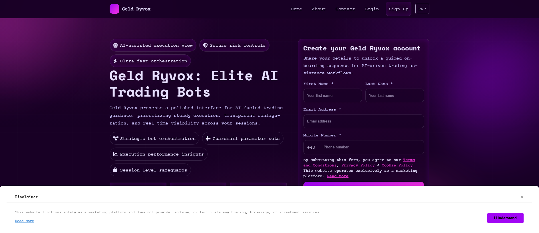Focus the Your first name field

point(333,95)
